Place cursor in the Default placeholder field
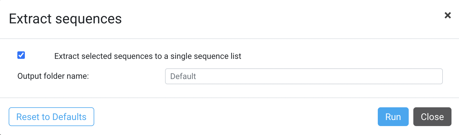 (304, 76)
